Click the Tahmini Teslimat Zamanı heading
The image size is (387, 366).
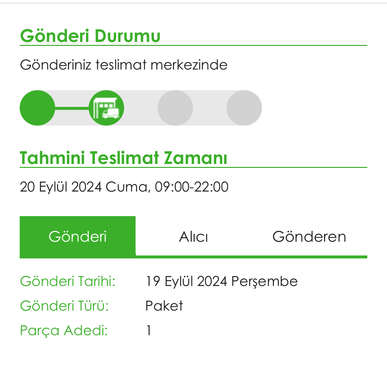123,158
